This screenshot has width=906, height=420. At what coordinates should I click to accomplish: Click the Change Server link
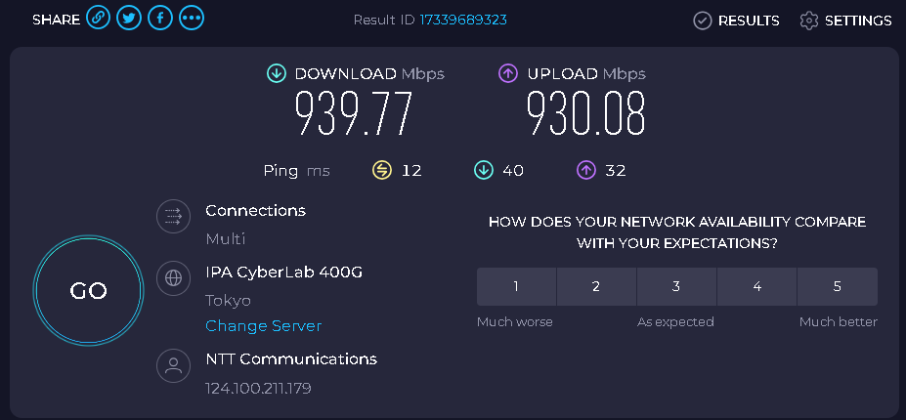[264, 326]
